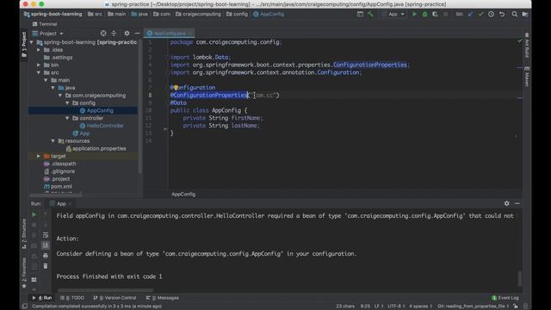Viewport: 551px width, 310px height.
Task: Switch to the TODO tool window tab
Action: click(x=72, y=298)
